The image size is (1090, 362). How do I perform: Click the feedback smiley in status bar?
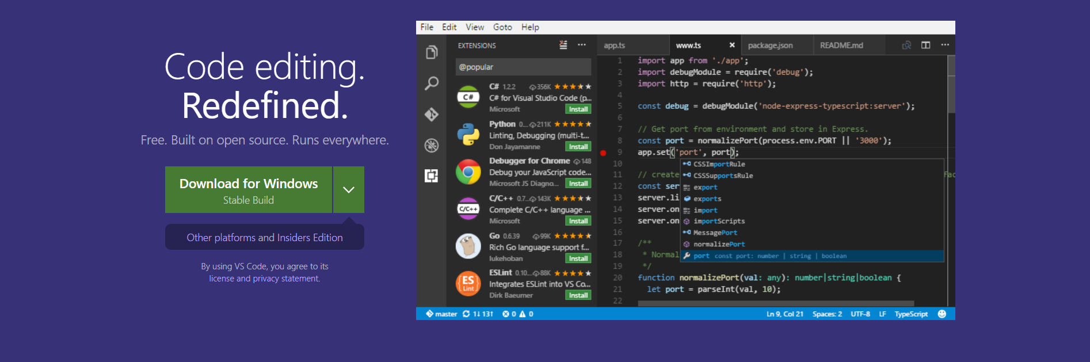(x=942, y=314)
